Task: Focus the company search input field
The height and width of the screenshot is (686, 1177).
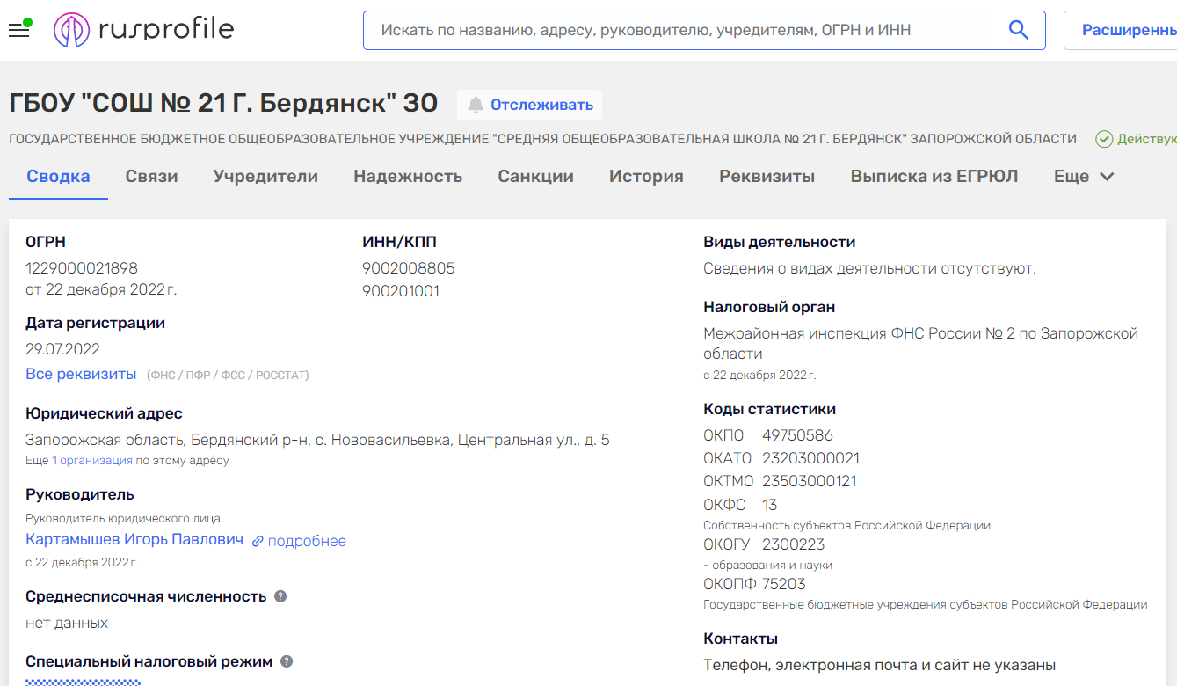Action: 686,30
